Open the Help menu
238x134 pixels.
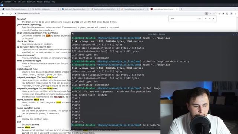53,2
